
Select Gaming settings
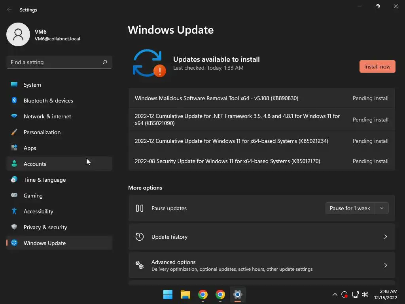click(x=59, y=195)
